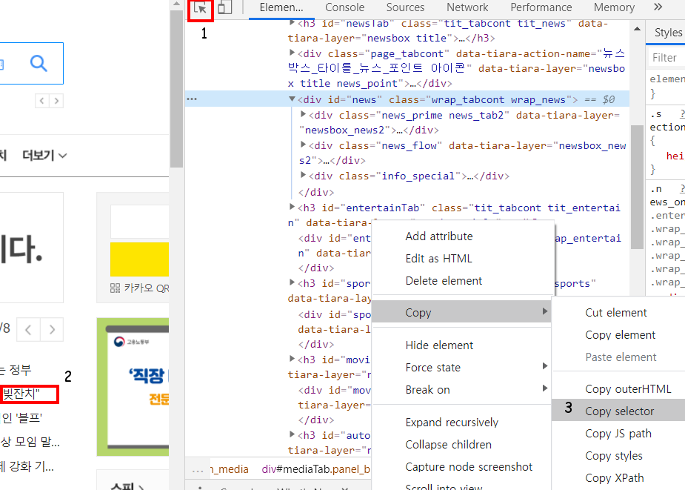This screenshot has height=490, width=685.
Task: Choose Hide element
Action: pos(438,345)
